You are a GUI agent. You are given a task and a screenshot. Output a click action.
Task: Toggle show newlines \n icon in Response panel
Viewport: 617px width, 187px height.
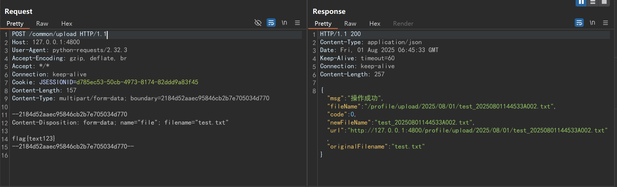tap(592, 23)
